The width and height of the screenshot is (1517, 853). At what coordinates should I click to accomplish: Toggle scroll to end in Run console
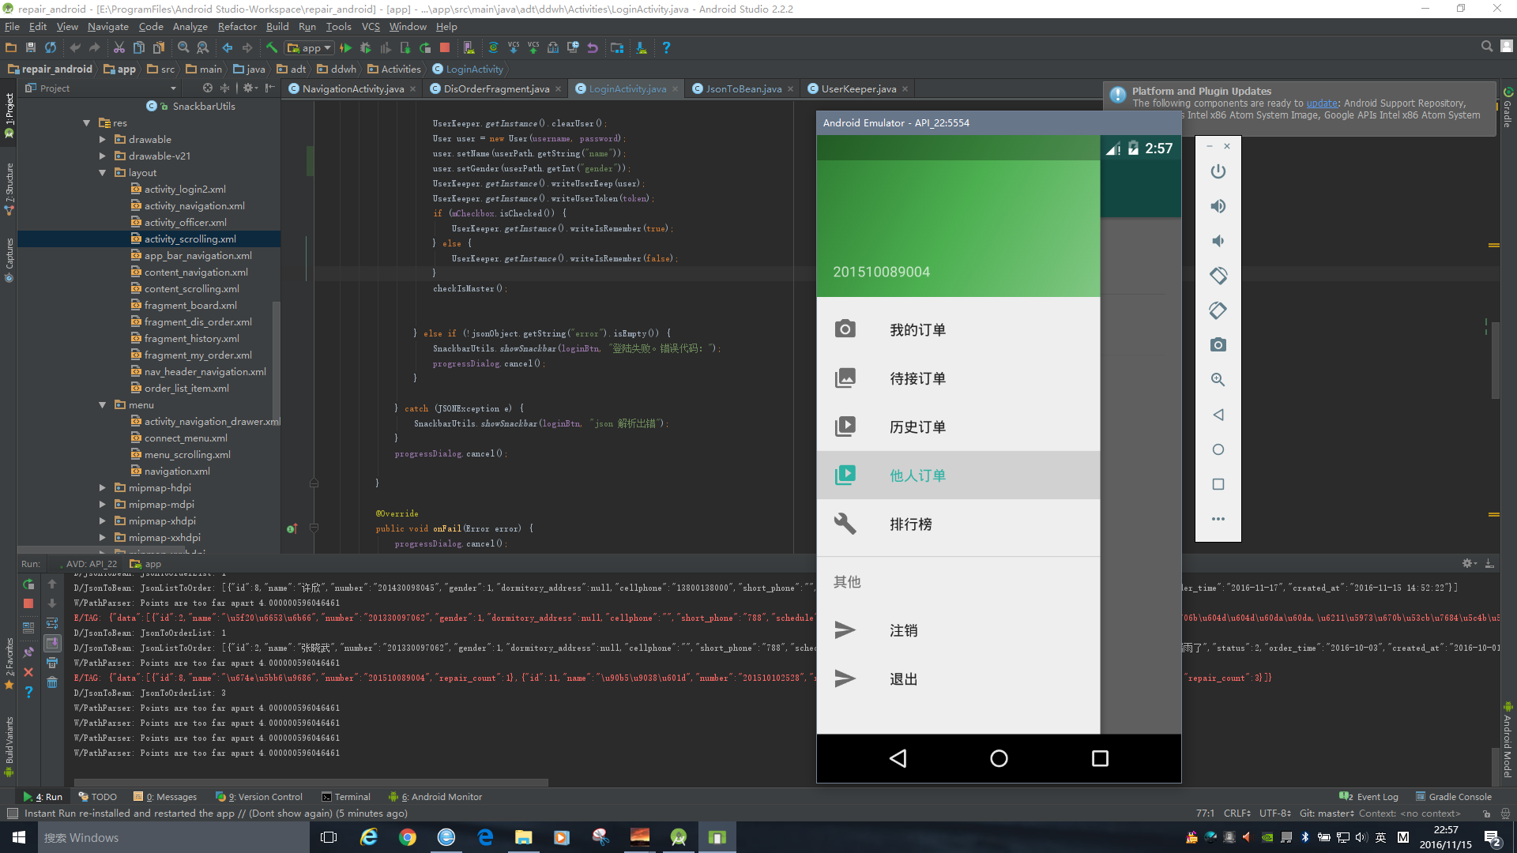[x=52, y=643]
